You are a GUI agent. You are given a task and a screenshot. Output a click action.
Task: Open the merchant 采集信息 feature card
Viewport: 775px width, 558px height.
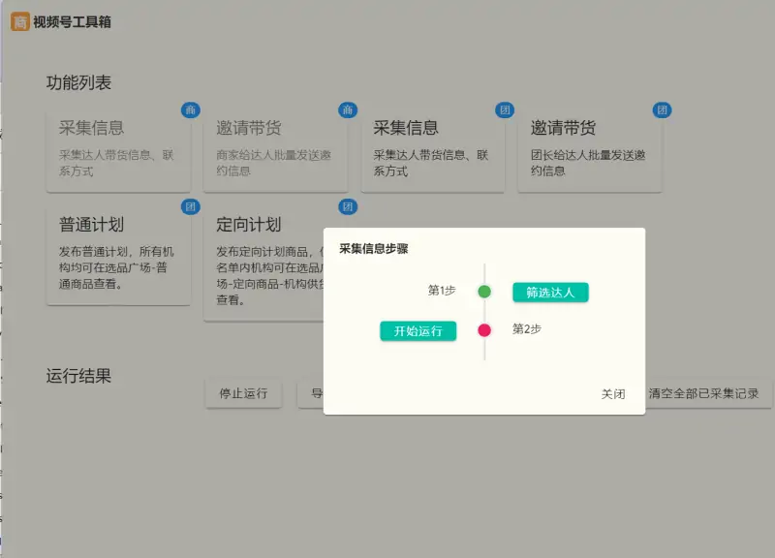pos(118,145)
